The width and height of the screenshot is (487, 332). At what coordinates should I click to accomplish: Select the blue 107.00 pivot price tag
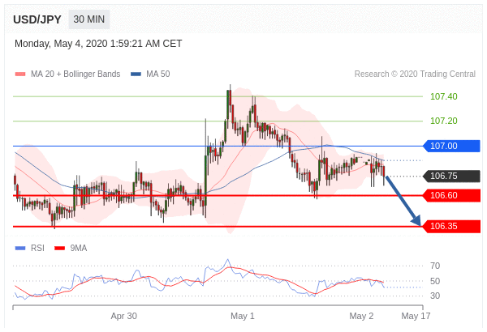pyautogui.click(x=452, y=146)
